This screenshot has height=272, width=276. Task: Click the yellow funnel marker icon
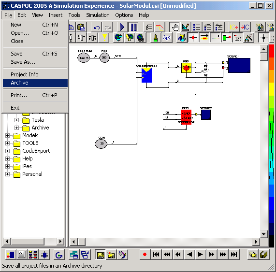click(x=104, y=38)
